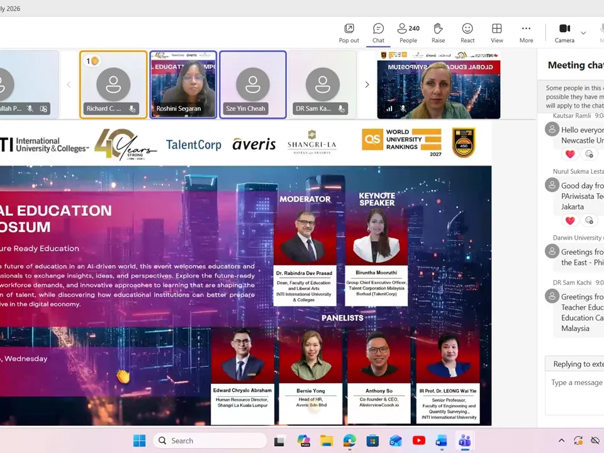Click Nurul Sukma's avatar in chat
Image resolution: width=604 pixels, height=453 pixels.
pyautogui.click(x=552, y=185)
